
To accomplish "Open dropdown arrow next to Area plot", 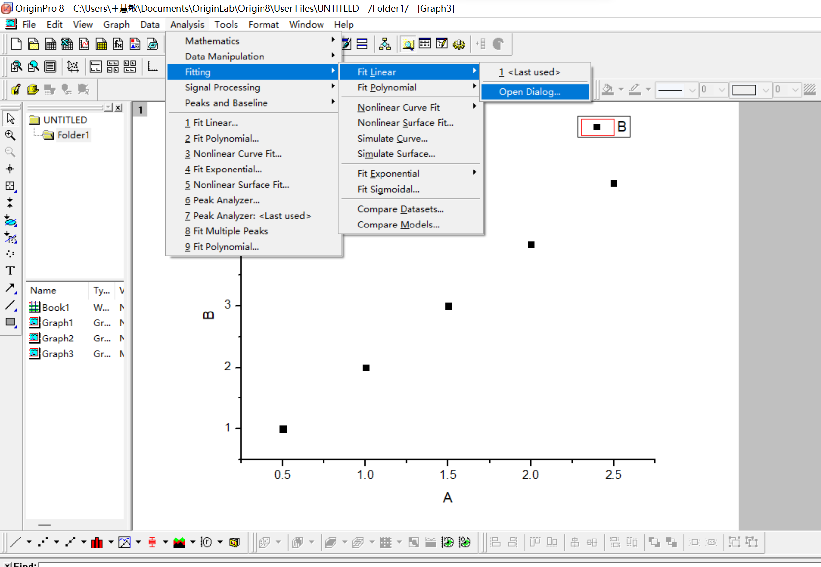I will click(193, 542).
